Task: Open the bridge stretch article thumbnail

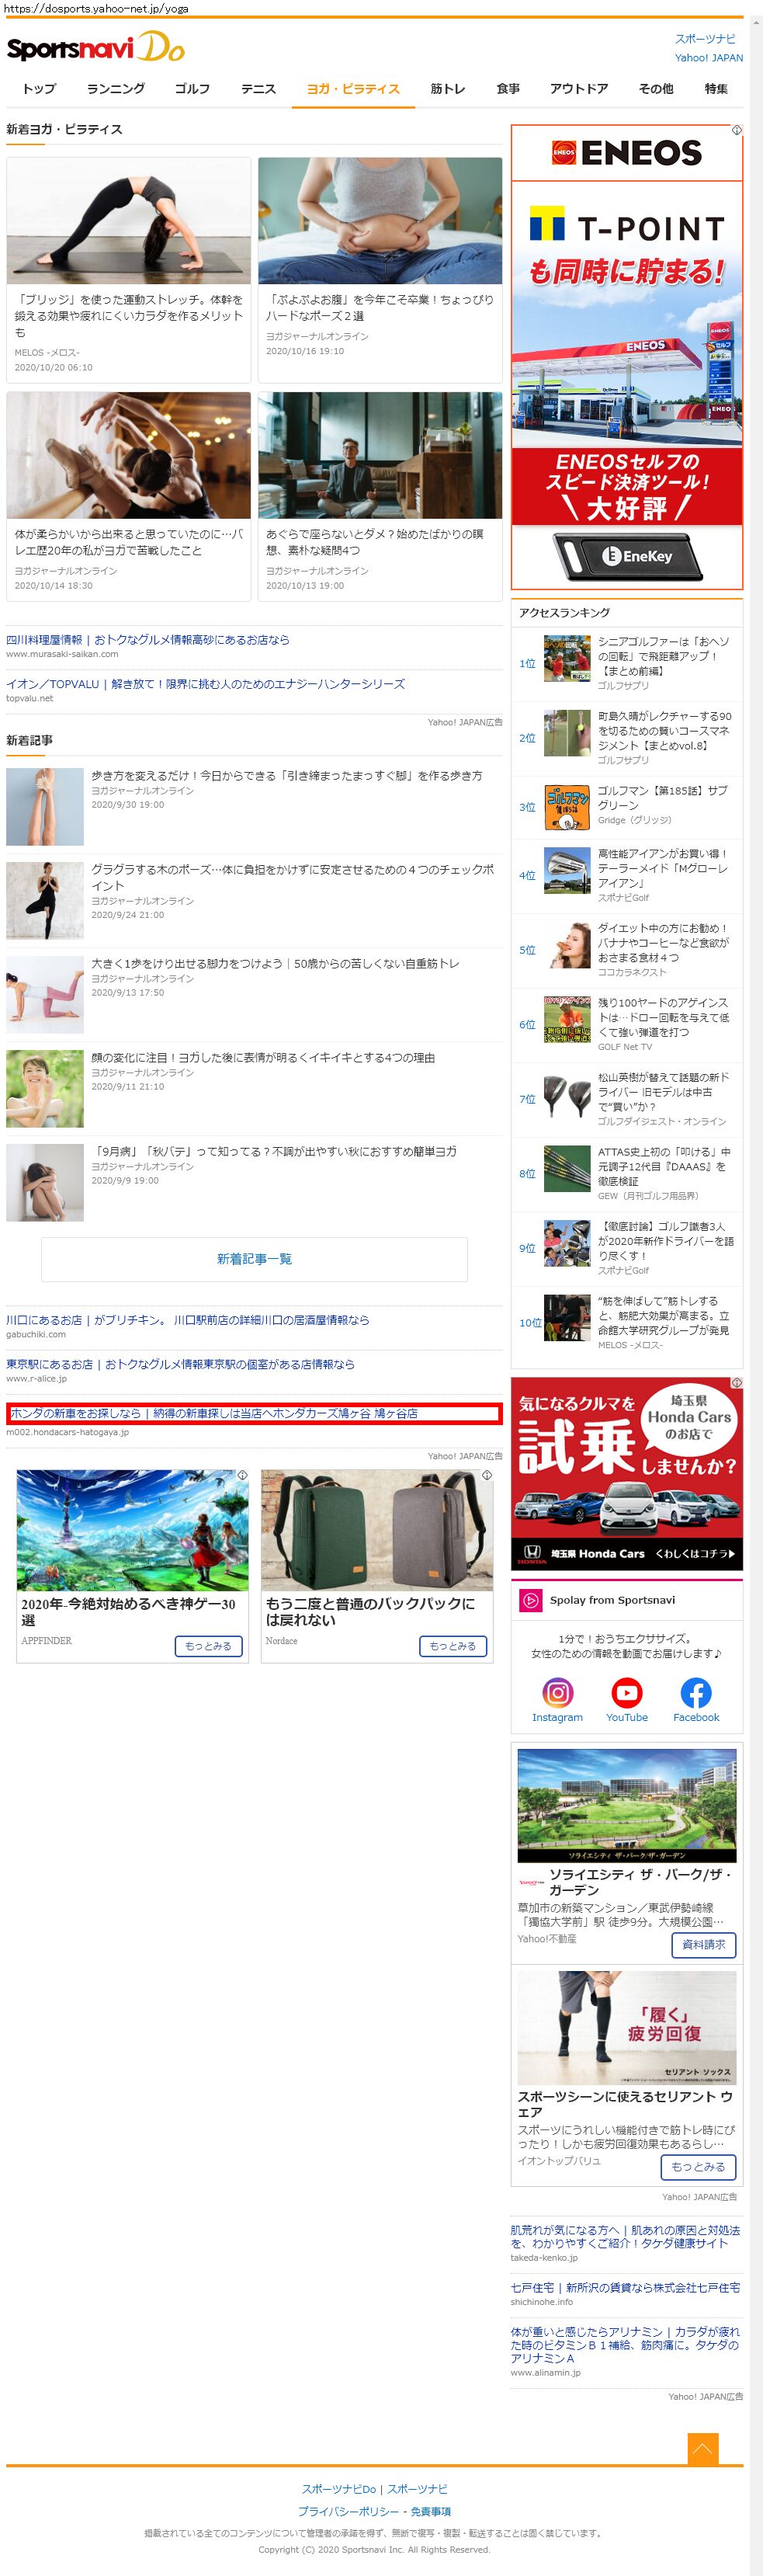Action: pyautogui.click(x=129, y=221)
